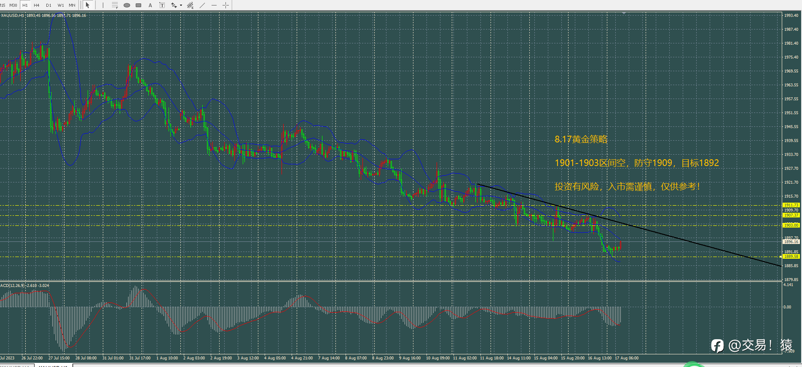Pick the Vertical Line drawing tool
This screenshot has width=802, height=367.
pos(103,5)
